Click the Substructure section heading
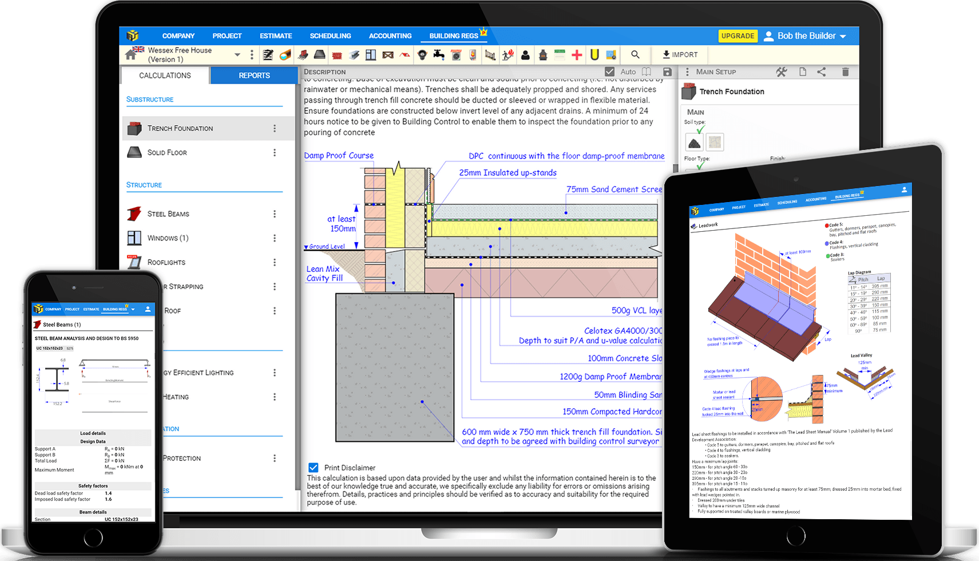 [150, 99]
